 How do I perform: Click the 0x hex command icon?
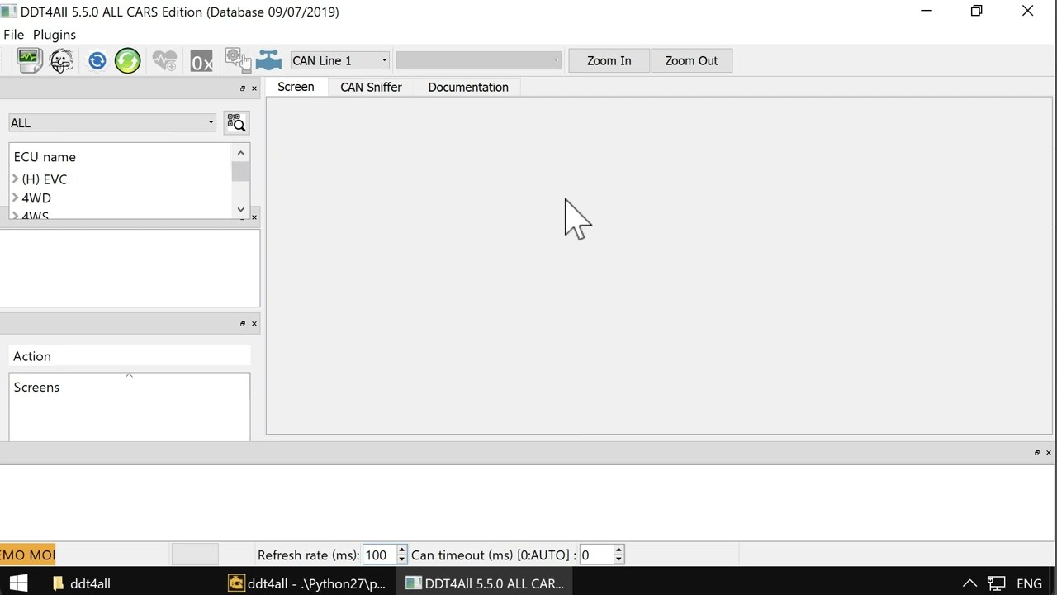click(201, 61)
